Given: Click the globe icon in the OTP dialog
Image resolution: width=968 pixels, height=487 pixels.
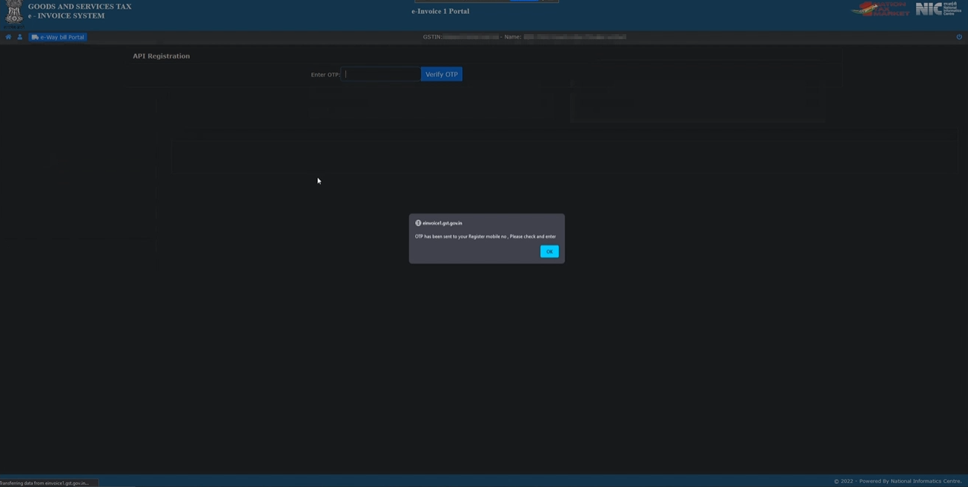Looking at the screenshot, I should 420,222.
